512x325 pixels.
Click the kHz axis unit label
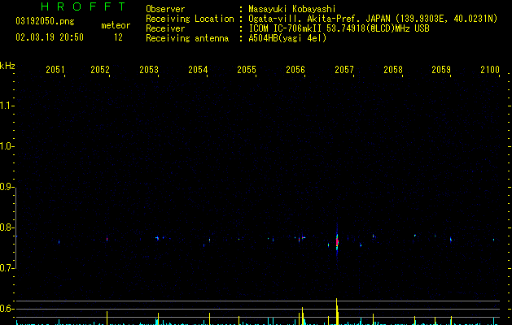(x=7, y=66)
